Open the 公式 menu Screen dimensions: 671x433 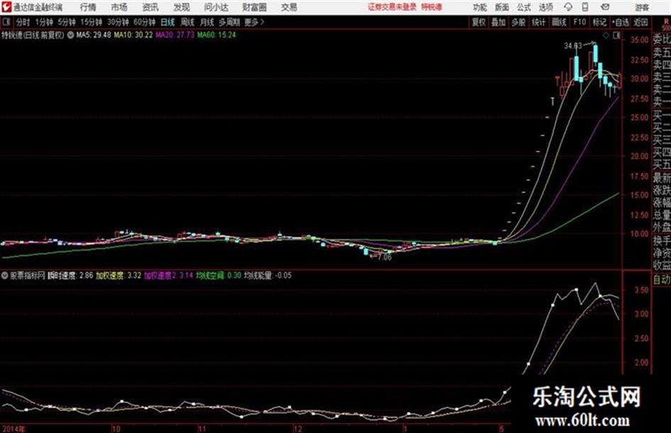(x=523, y=7)
